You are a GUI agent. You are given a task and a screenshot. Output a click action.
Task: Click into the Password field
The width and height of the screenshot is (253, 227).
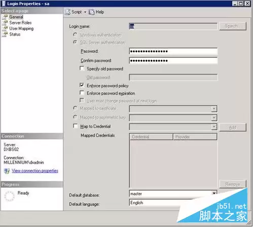tap(173, 51)
